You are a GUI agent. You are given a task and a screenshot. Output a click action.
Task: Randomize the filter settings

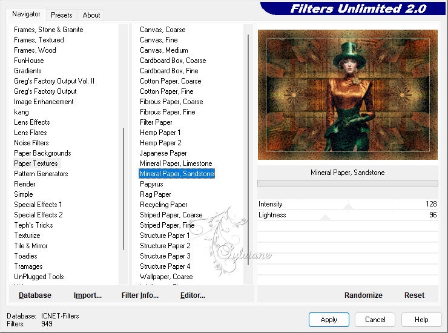pos(363,295)
